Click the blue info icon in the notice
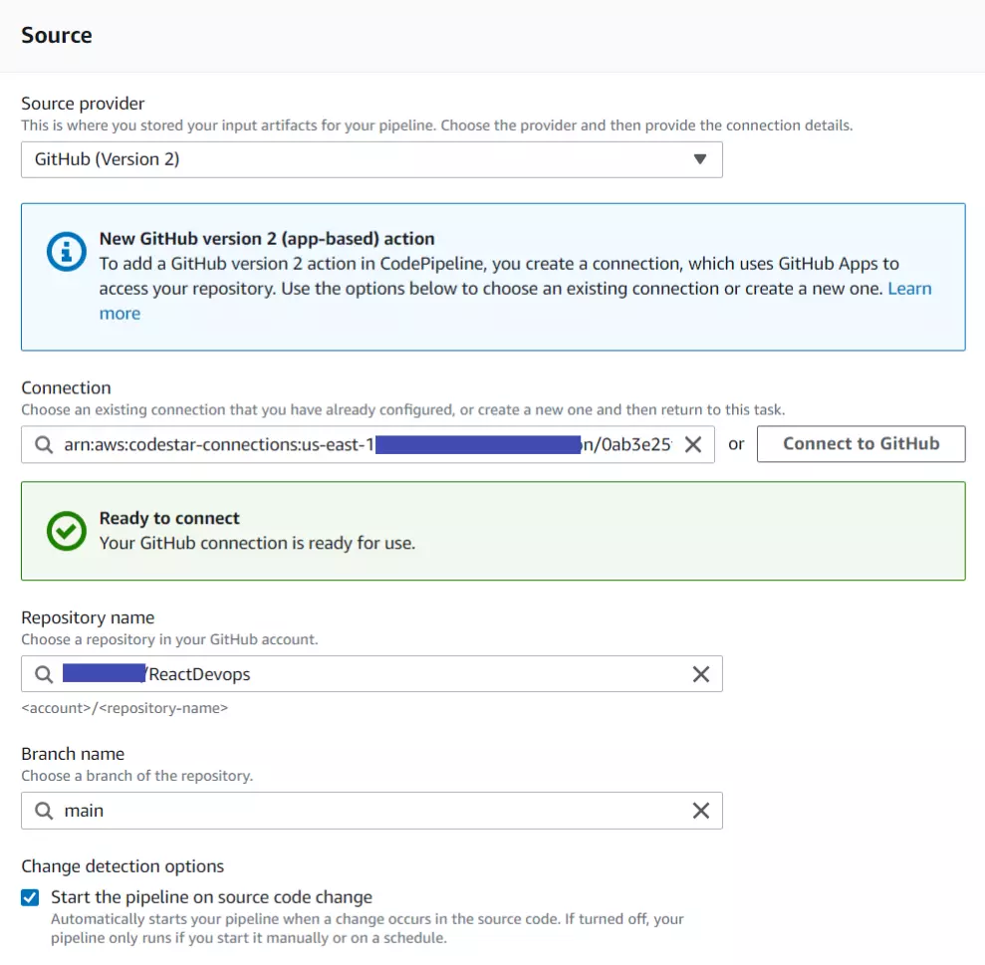 pyautogui.click(x=66, y=252)
